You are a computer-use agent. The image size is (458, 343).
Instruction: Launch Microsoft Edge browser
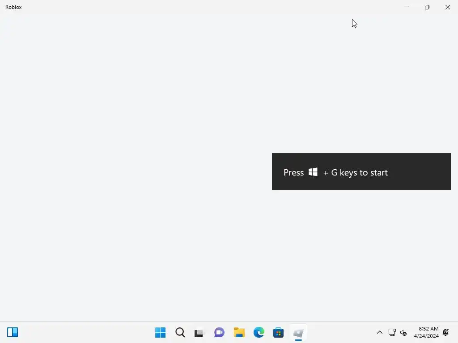pos(259,332)
